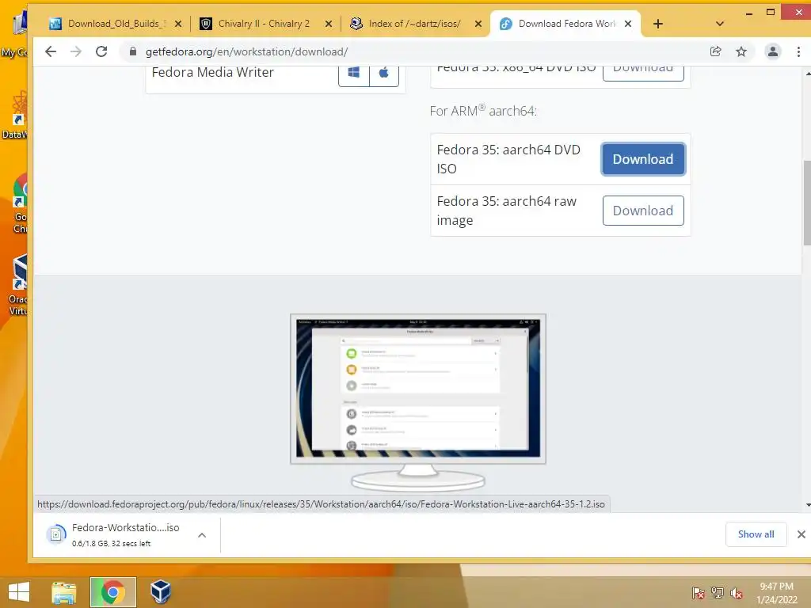This screenshot has height=608, width=811.
Task: Click Show all downloads
Action: tap(756, 534)
